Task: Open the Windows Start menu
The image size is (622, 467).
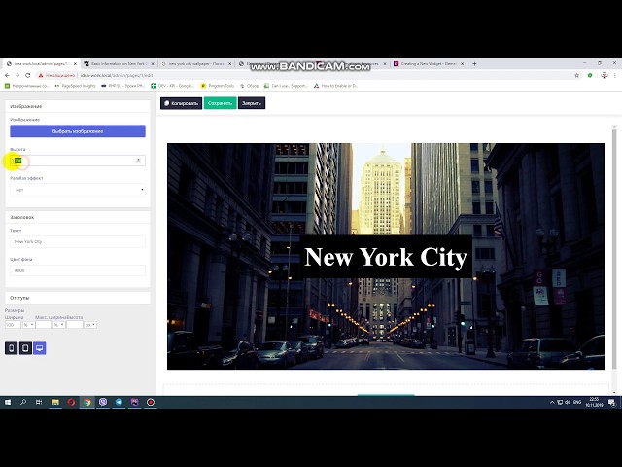Action: 8,402
